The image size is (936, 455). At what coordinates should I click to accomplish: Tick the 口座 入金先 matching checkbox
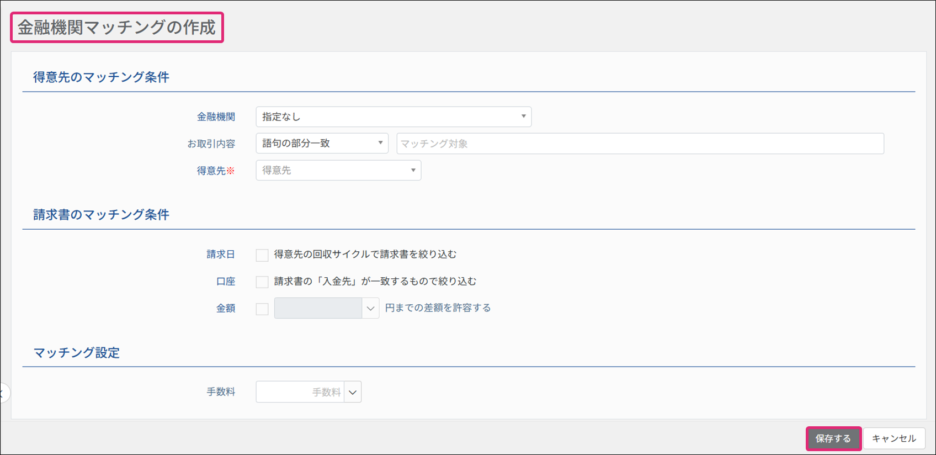tap(262, 282)
